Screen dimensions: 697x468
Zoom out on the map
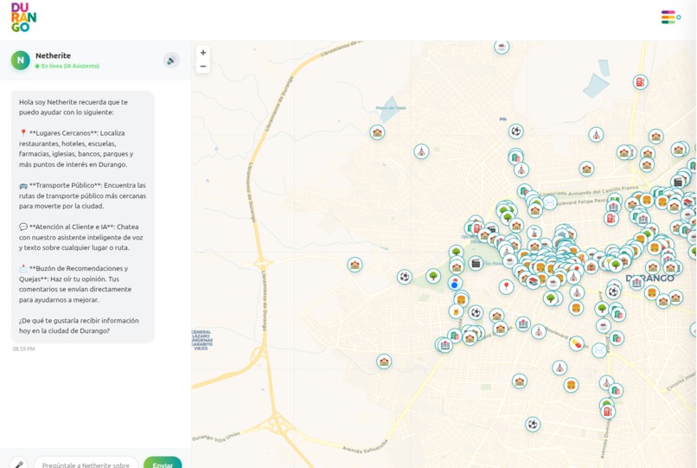pyautogui.click(x=203, y=67)
